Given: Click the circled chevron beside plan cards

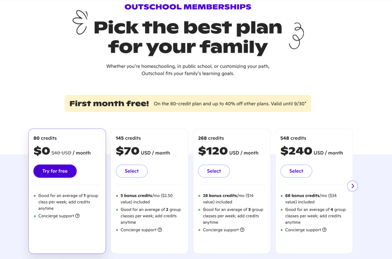Looking at the screenshot, I should 353,186.
